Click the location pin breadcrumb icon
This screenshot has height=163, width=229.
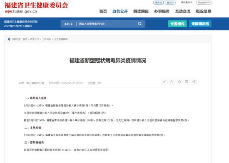point(9,39)
